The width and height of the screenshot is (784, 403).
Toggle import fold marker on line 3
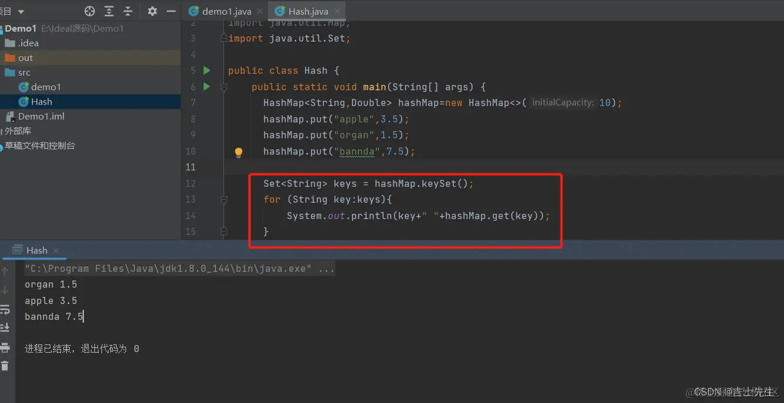pyautogui.click(x=223, y=38)
